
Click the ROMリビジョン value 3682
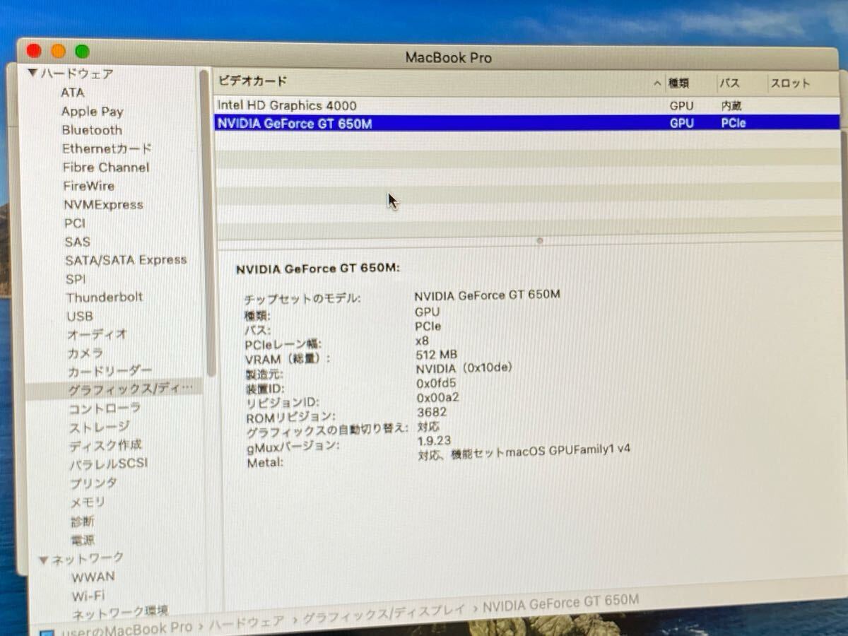tap(432, 412)
